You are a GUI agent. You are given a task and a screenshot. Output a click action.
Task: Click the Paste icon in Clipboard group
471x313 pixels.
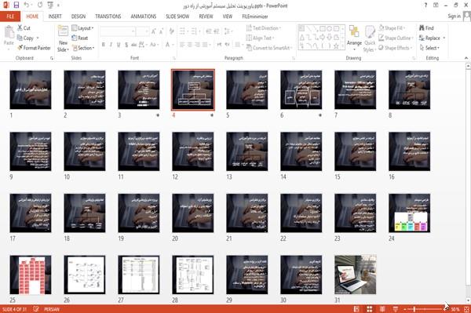(9, 35)
